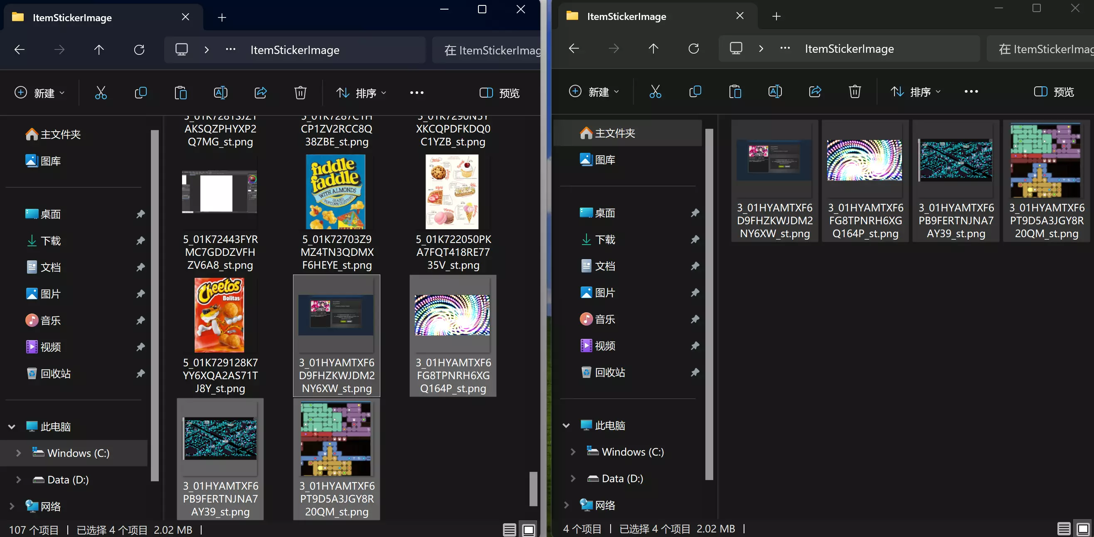Viewport: 1094px width, 537px height.
Task: Click the Copy icon in right window toolbar
Action: 695,92
